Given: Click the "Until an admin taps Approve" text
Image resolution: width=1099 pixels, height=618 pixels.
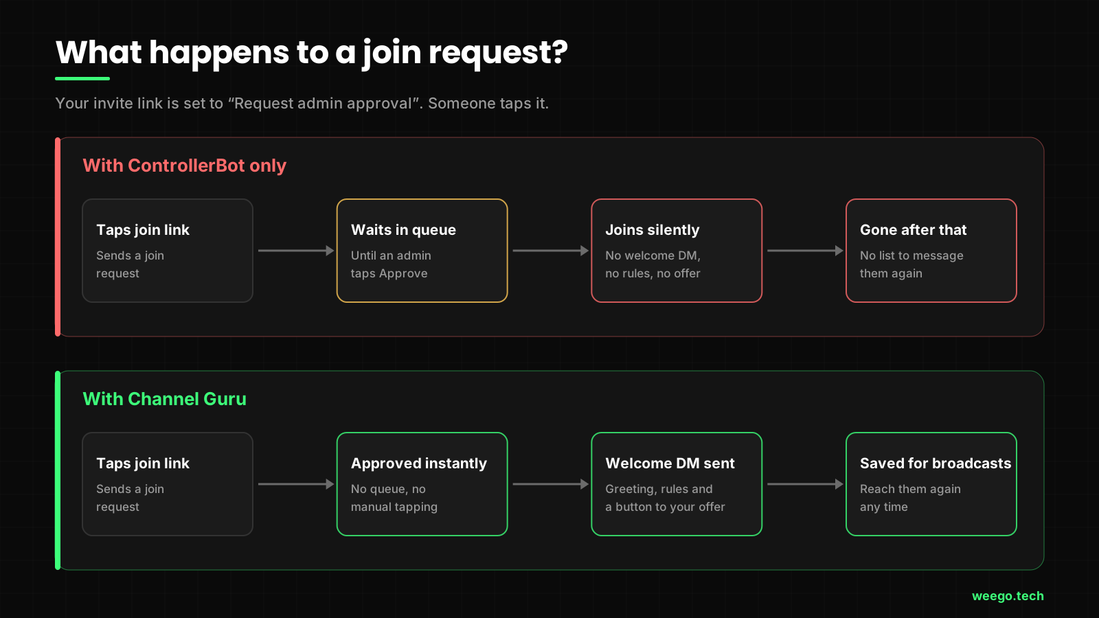Looking at the screenshot, I should pos(391,264).
